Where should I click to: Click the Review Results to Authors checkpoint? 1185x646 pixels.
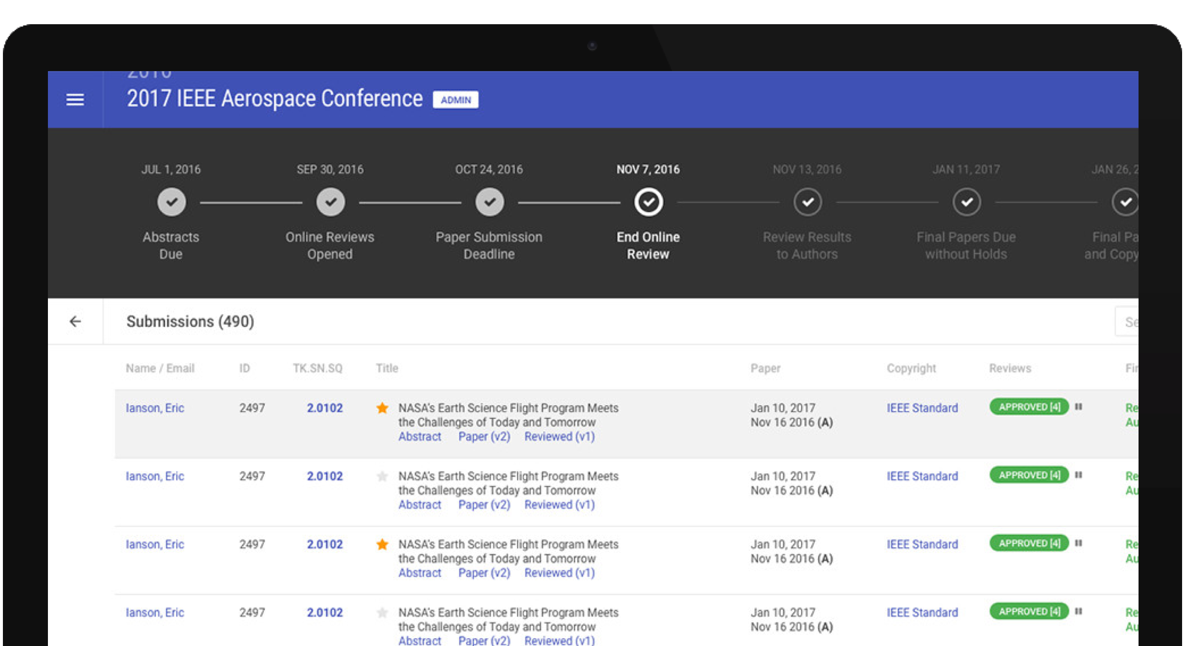pos(807,202)
